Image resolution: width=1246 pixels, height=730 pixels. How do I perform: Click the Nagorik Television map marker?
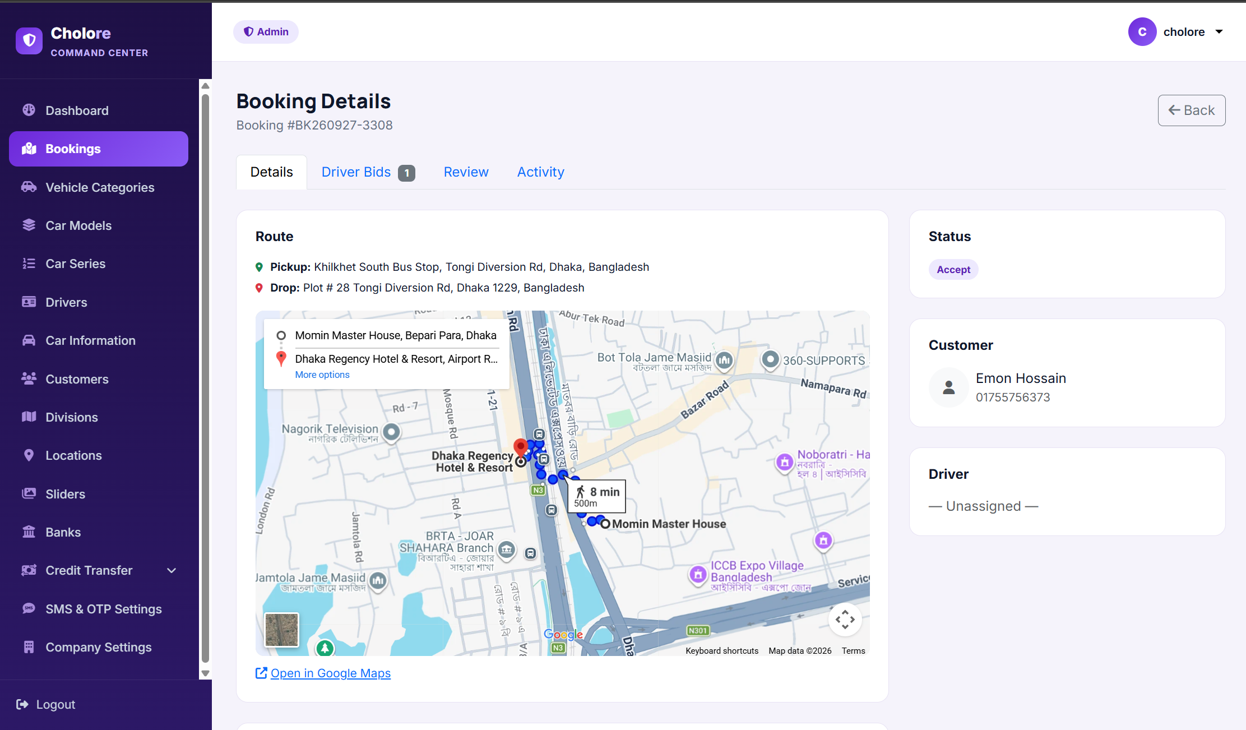(392, 432)
